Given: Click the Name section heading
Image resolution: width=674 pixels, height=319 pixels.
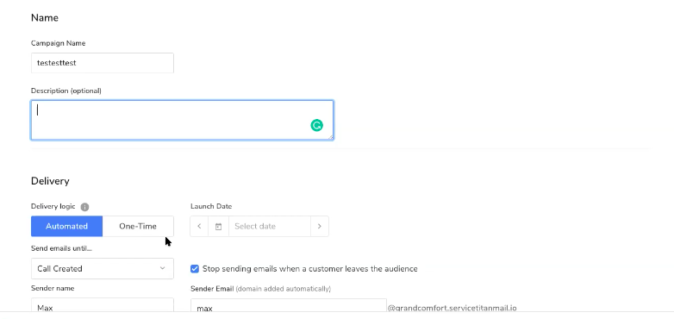Looking at the screenshot, I should (x=45, y=17).
